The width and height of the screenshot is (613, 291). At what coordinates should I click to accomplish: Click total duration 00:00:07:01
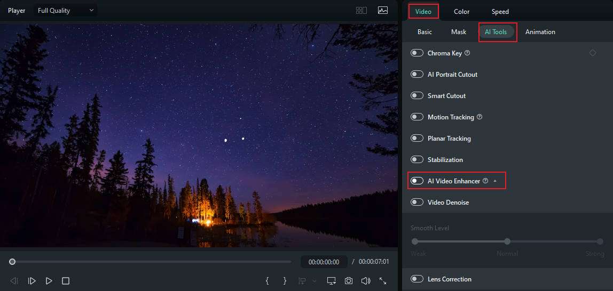(374, 262)
